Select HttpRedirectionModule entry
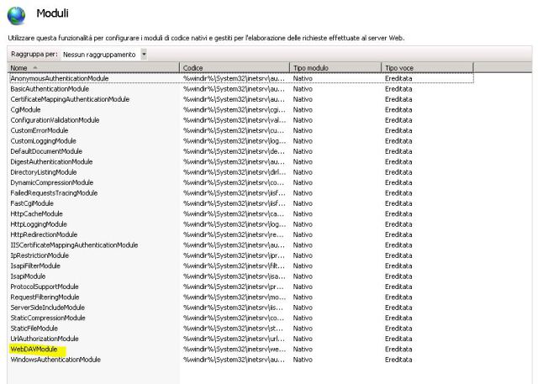This screenshot has height=384, width=538. point(44,234)
